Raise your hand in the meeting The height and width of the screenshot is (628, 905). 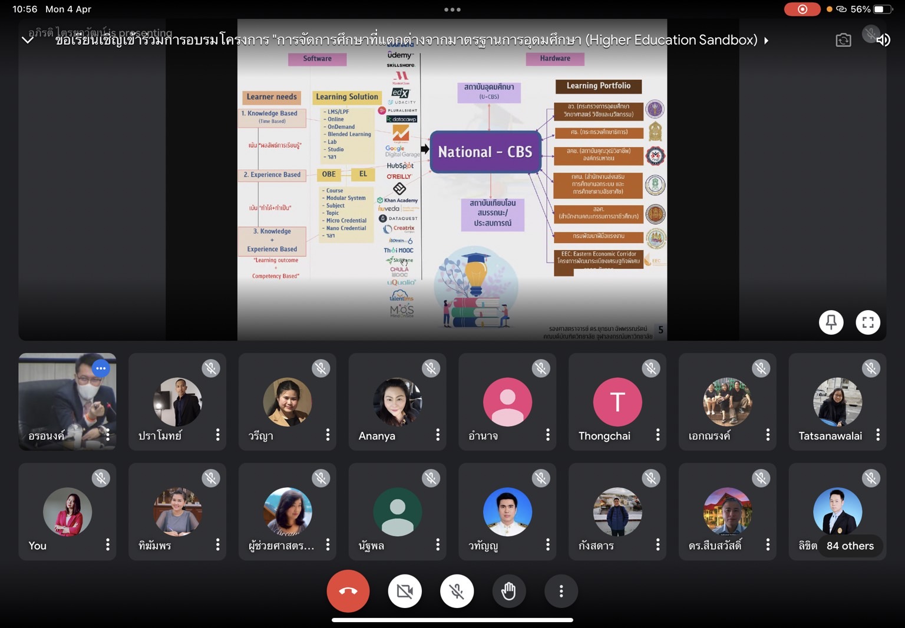(x=508, y=591)
